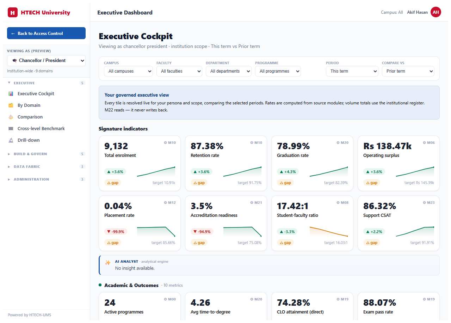The image size is (451, 323).
Task: Click the Executive Cockpit bar chart icon
Action: [x=11, y=94]
